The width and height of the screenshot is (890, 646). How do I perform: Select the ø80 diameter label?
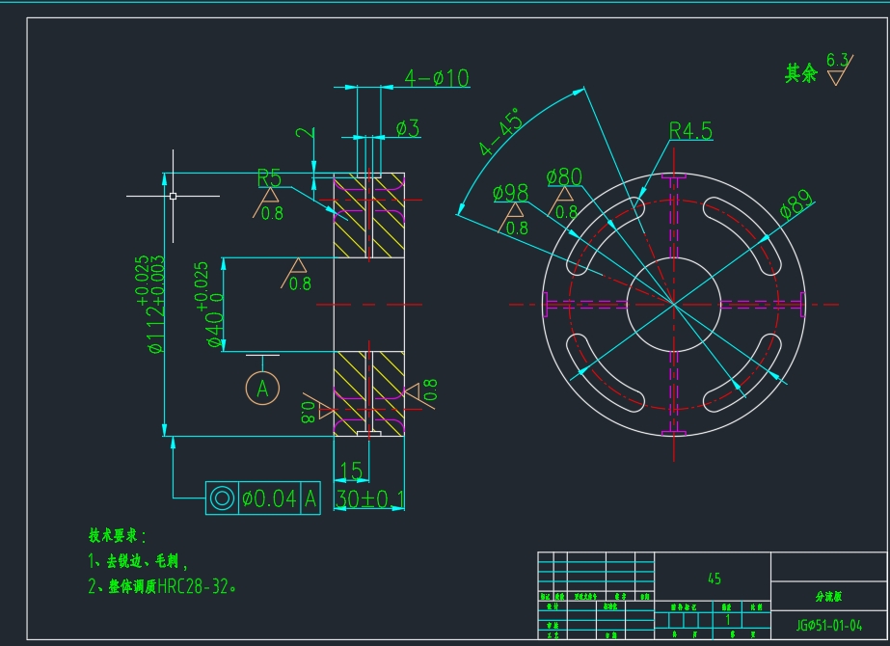564,177
